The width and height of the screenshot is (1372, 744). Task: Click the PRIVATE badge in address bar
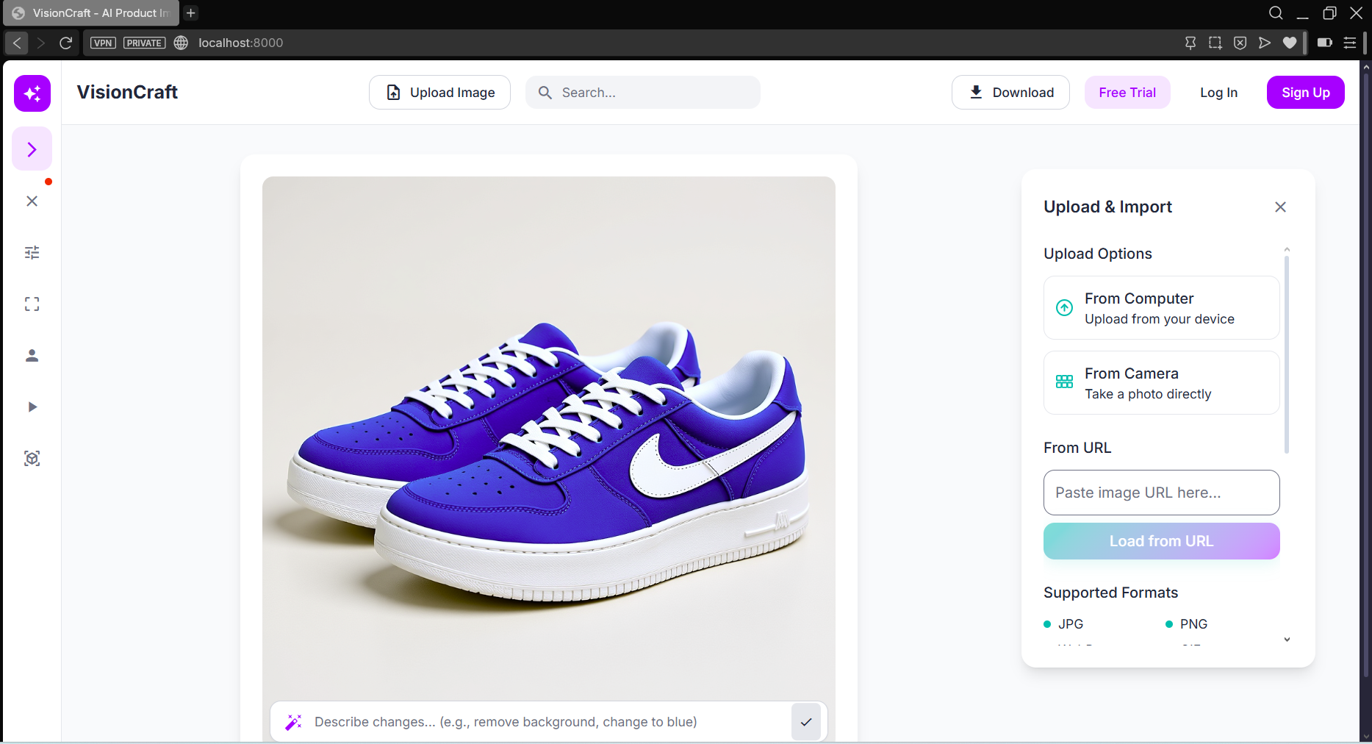144,43
